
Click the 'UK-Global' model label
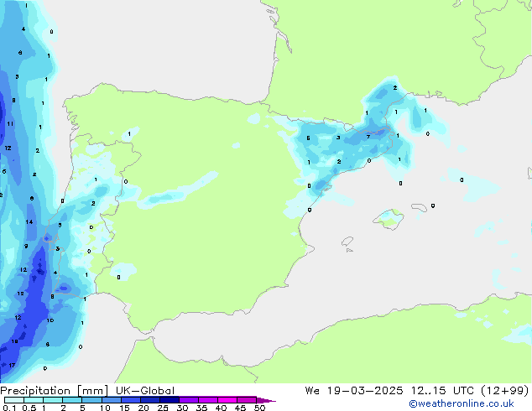pyautogui.click(x=145, y=391)
